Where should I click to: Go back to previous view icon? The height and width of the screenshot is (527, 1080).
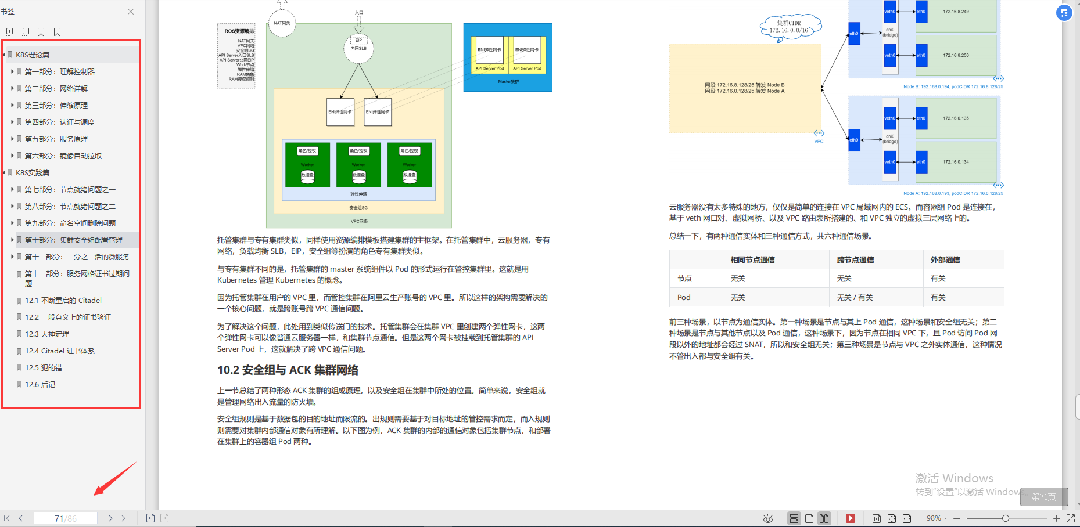150,518
